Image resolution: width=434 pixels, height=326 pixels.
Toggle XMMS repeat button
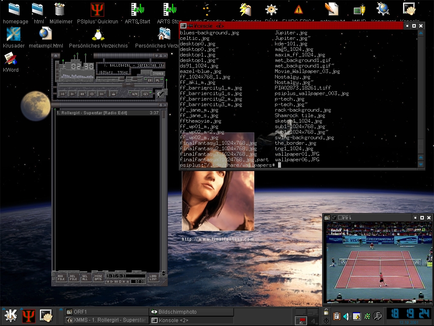click(x=146, y=94)
